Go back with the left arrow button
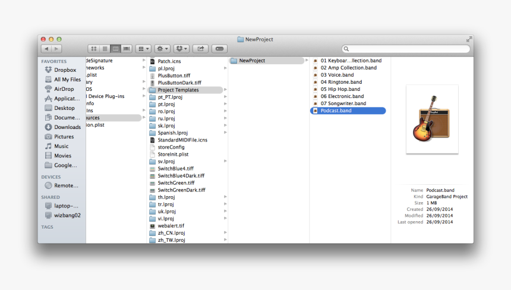The height and width of the screenshot is (290, 511). point(46,49)
